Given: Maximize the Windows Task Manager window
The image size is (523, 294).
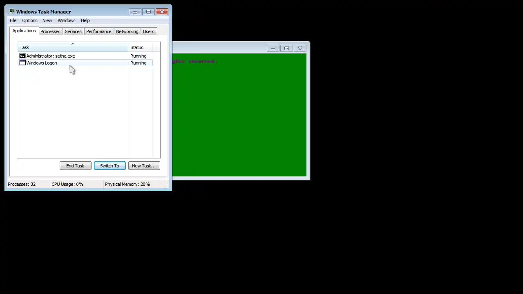Looking at the screenshot, I should coord(148,11).
